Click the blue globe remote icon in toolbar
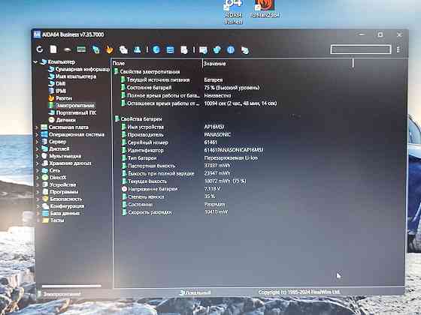Image resolution: width=421 pixels, height=315 pixels. point(156,49)
